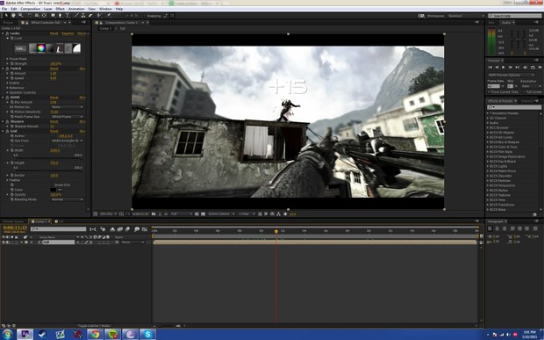Select the Hand tool
544x340 pixels.
(x=13, y=16)
